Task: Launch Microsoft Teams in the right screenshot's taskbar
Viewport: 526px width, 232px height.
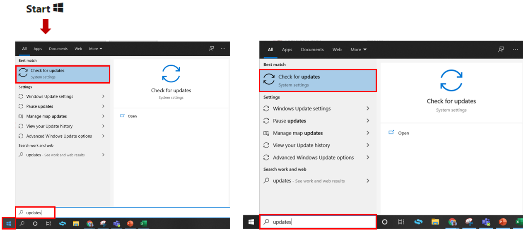Action: pyautogui.click(x=486, y=222)
